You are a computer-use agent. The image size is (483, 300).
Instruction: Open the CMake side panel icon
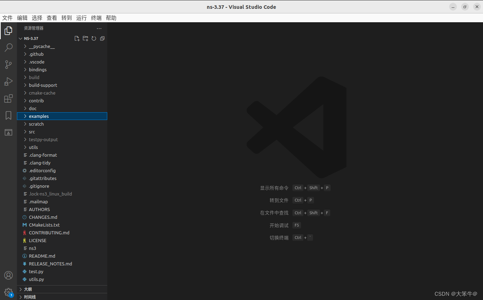8,132
